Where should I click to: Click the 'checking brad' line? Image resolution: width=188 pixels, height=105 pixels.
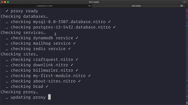pos(27,86)
